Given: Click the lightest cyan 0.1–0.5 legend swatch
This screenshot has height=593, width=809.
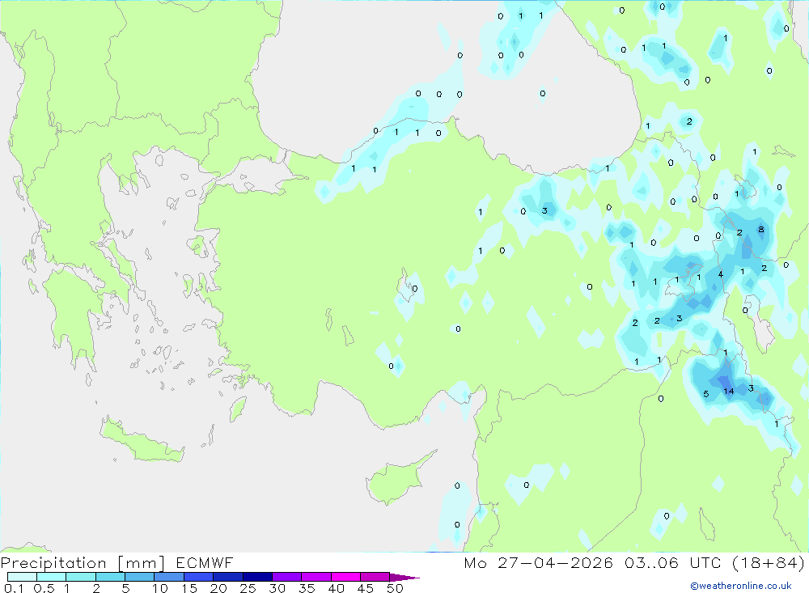Looking at the screenshot, I should point(22,577).
